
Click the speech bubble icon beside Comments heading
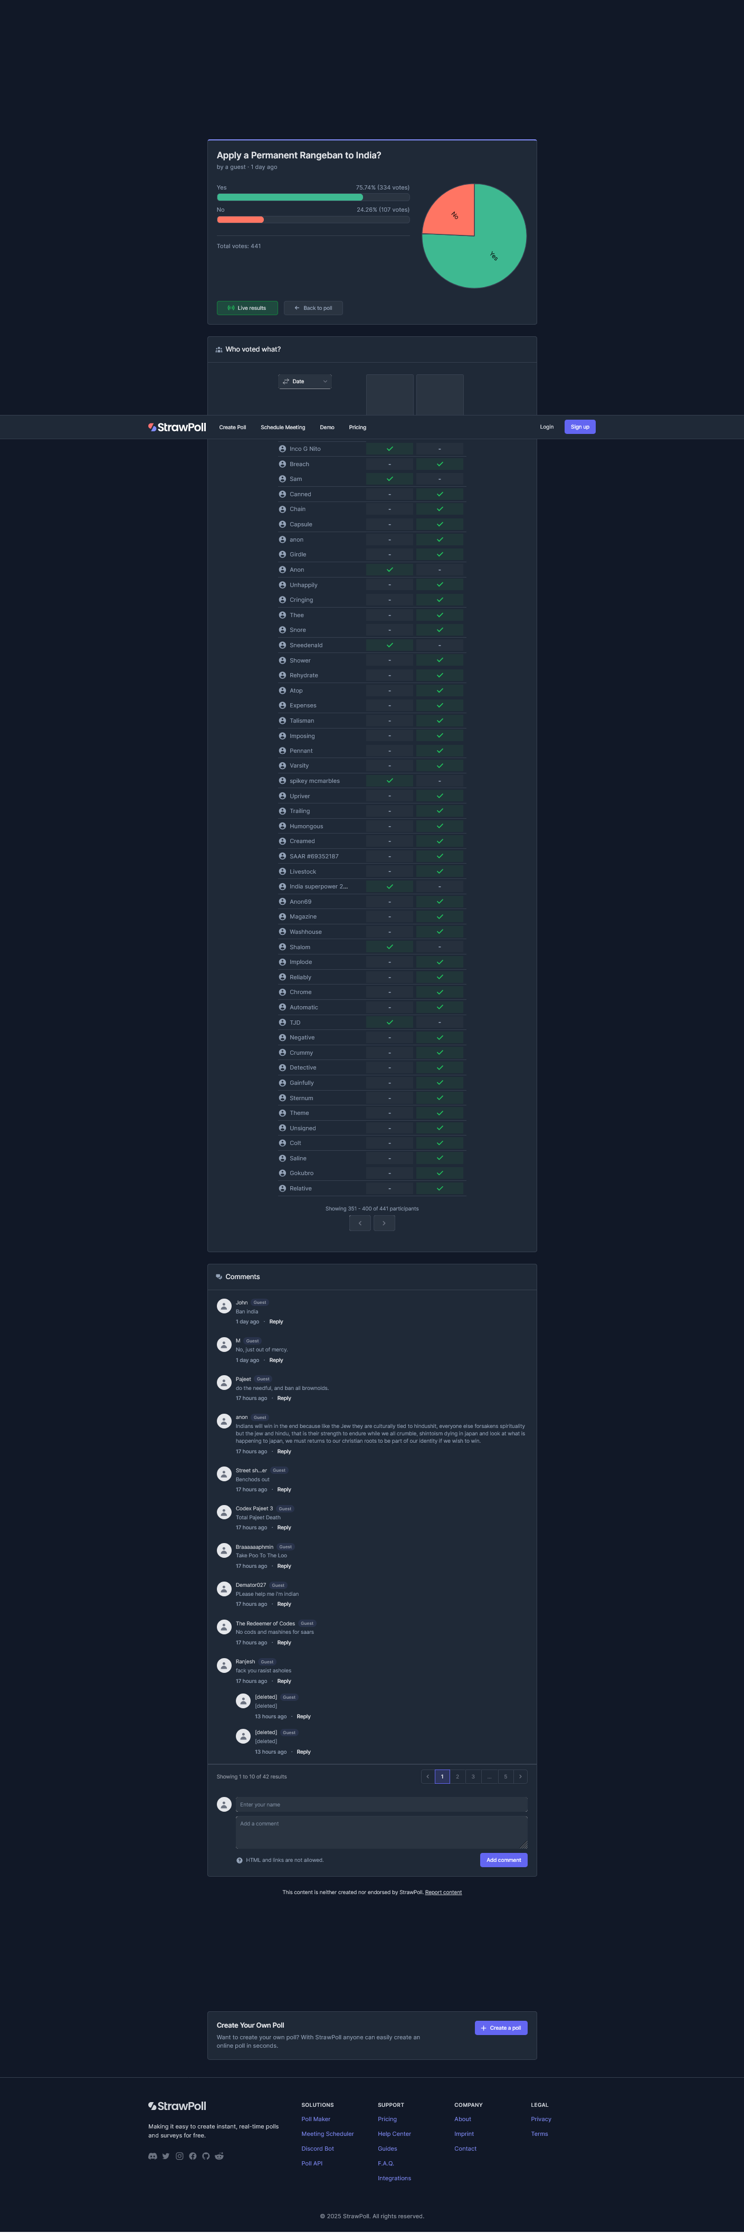coord(219,1277)
